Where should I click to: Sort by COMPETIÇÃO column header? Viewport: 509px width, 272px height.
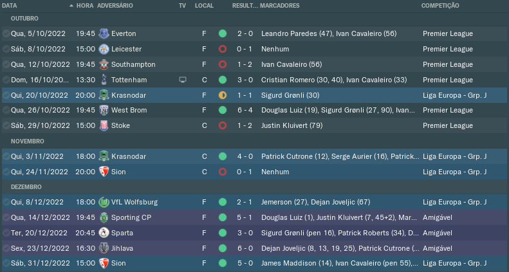(440, 5)
